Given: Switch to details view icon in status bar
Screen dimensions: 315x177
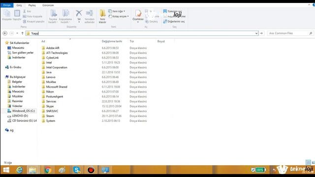Looking at the screenshot, I should tap(308, 162).
